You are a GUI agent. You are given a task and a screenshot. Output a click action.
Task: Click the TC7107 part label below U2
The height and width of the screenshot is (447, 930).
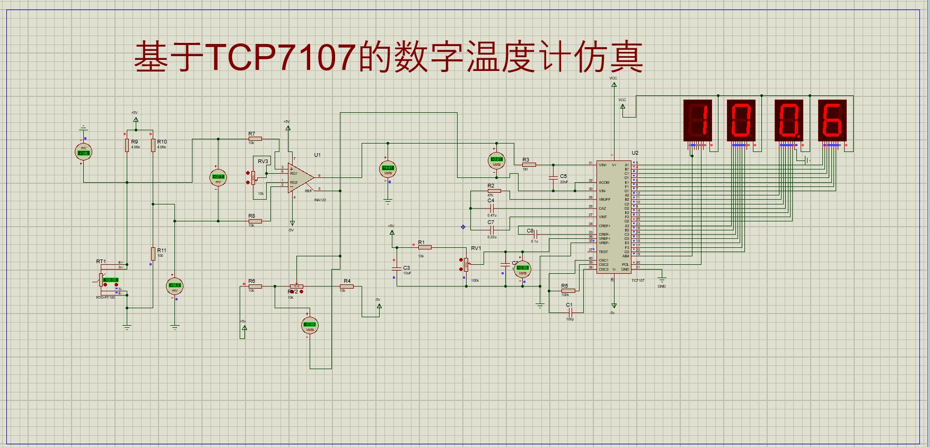pyautogui.click(x=638, y=281)
